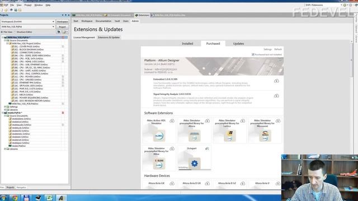This screenshot has width=358, height=201.
Task: Open the Excel-like taskbar icon
Action: click(49, 198)
